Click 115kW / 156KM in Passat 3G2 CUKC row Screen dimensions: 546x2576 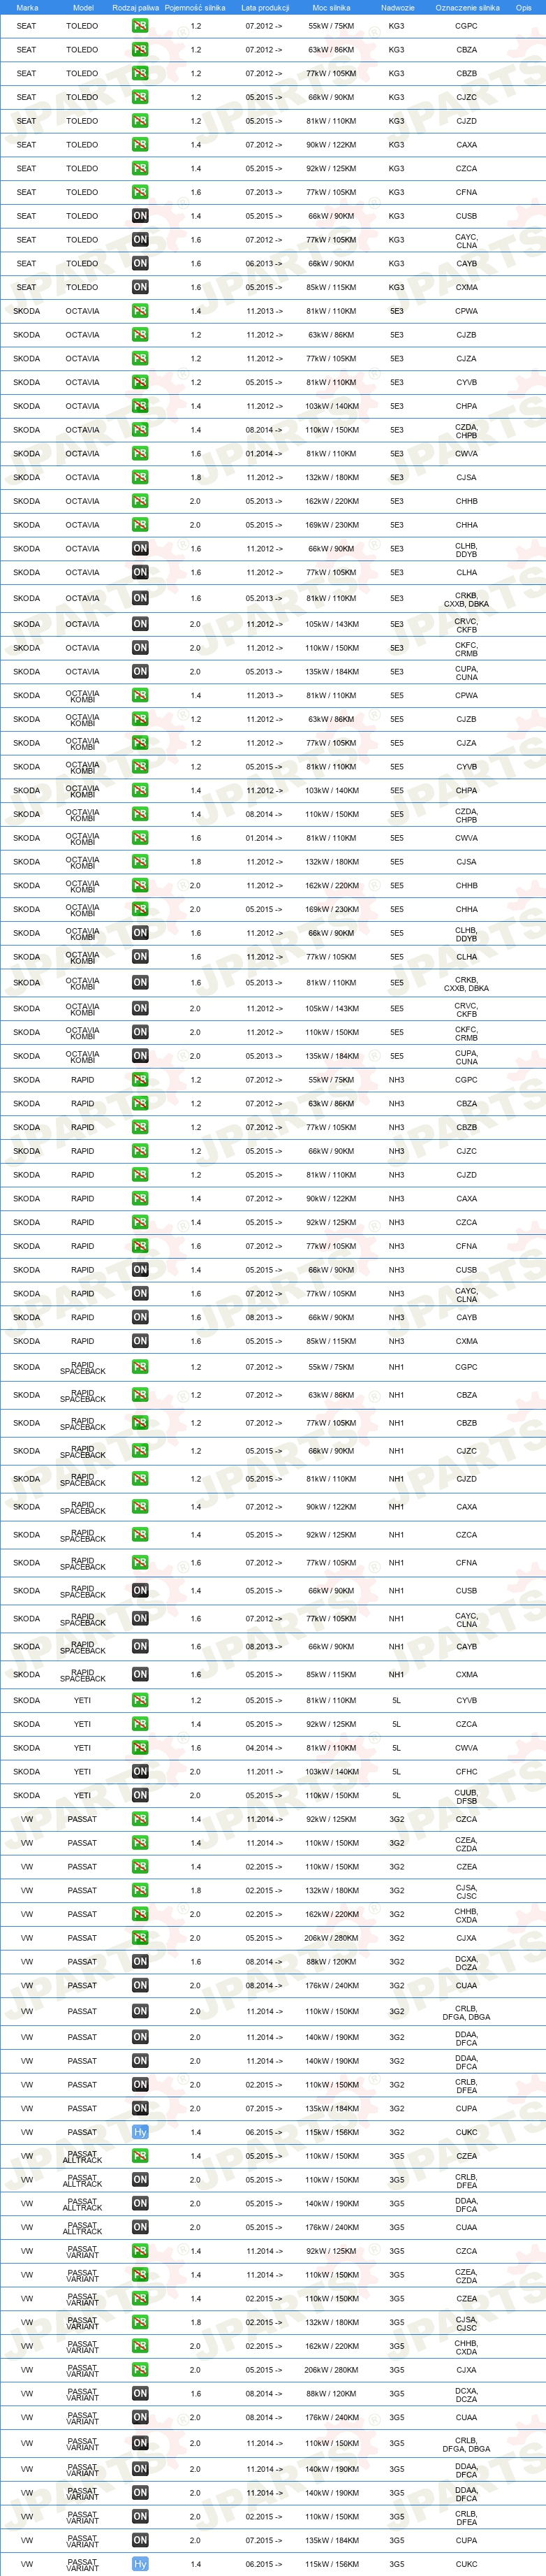(x=332, y=2132)
